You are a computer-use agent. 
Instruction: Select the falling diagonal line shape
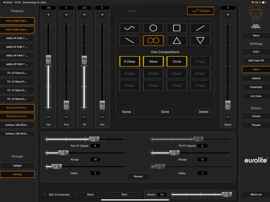[129, 41]
